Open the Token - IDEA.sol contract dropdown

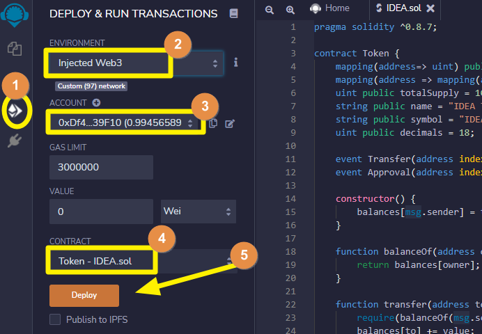[x=143, y=261]
